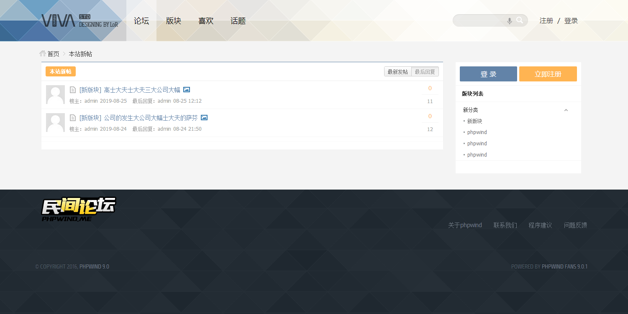Click 首页 in the breadcrumb

(x=53, y=54)
